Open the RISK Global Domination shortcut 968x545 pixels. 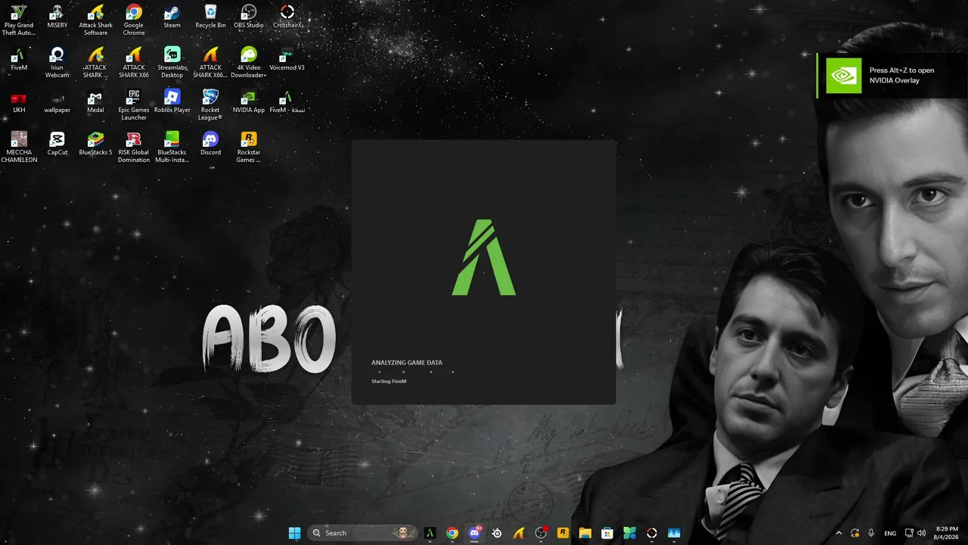[134, 148]
